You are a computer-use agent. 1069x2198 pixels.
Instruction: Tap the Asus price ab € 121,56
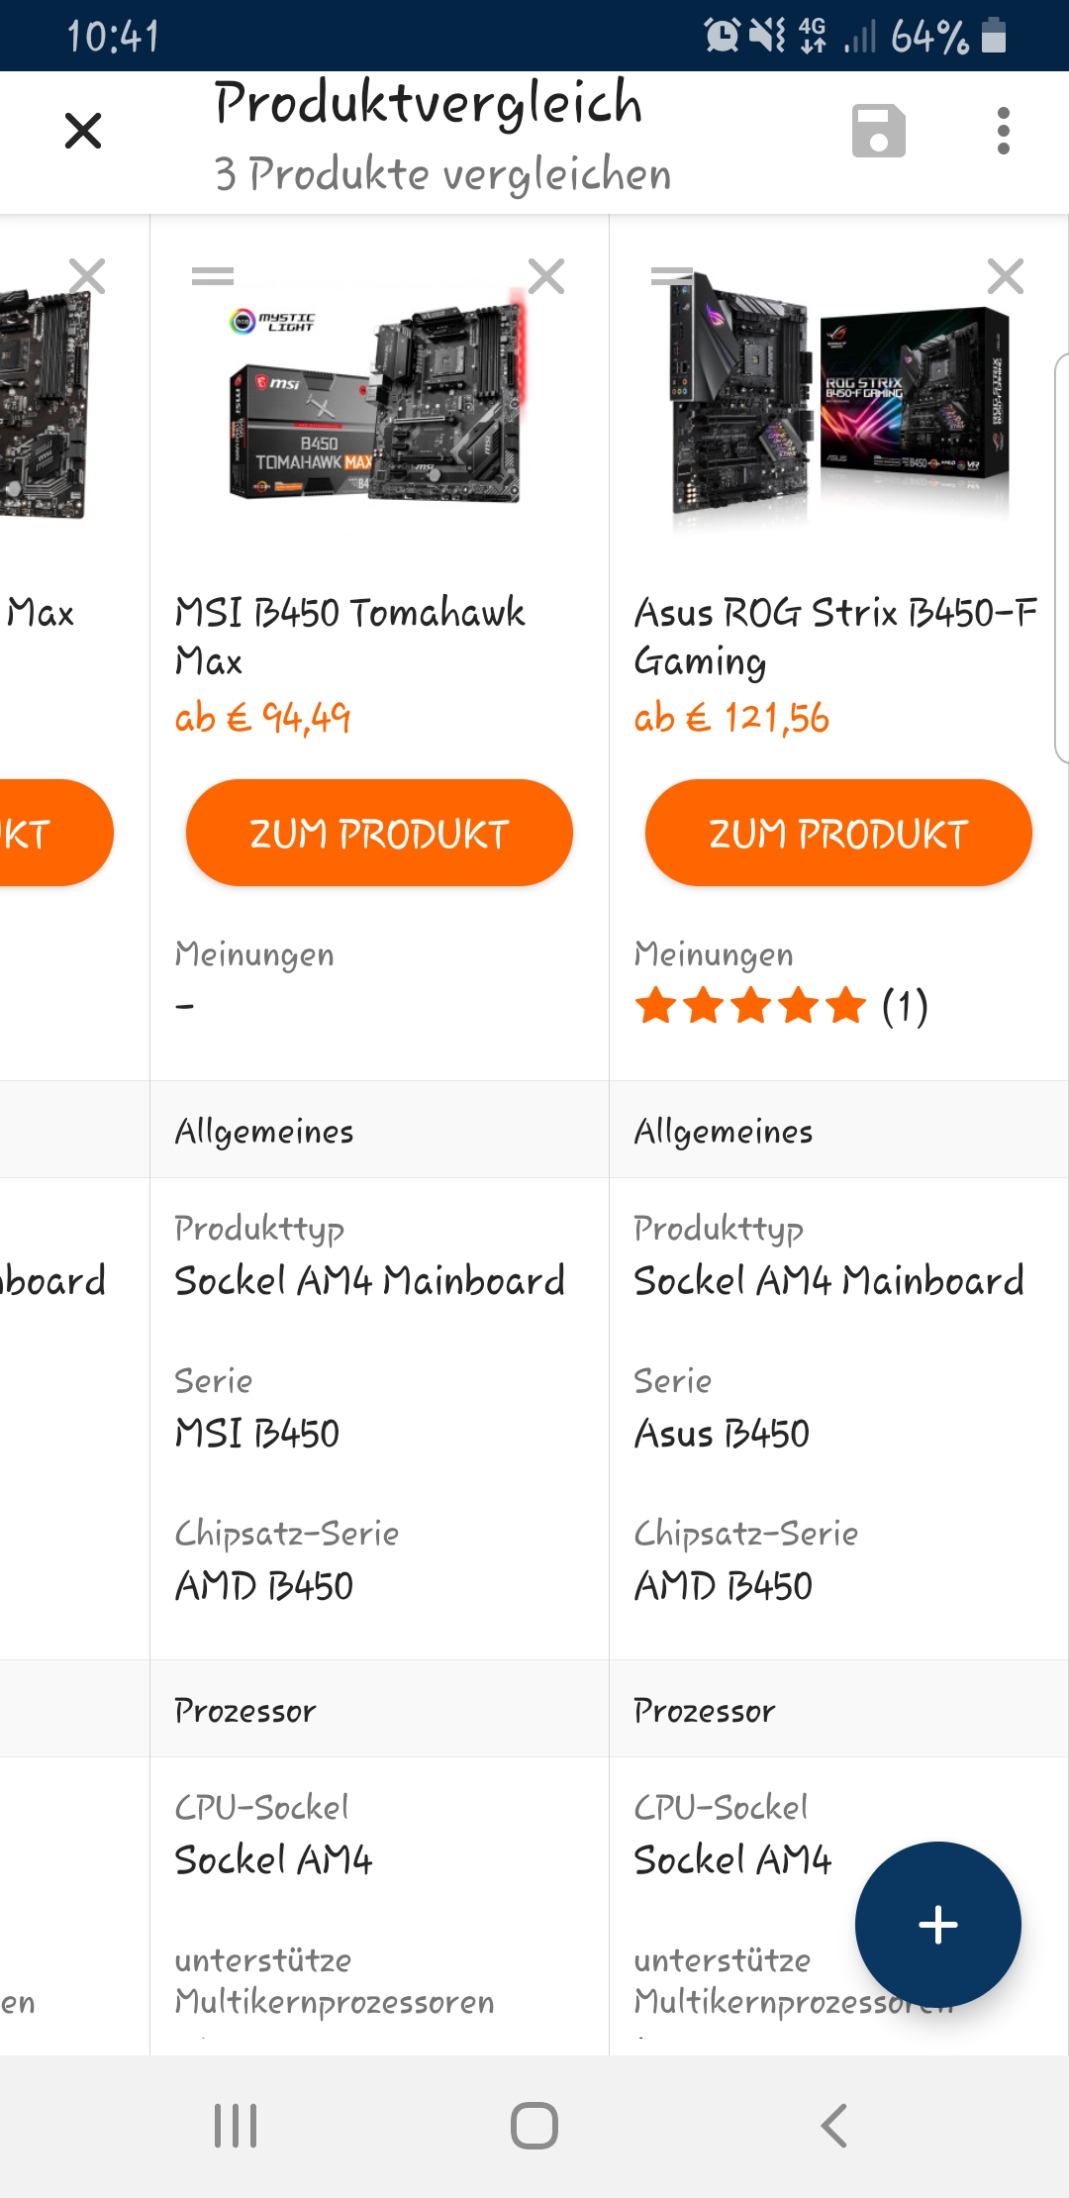pos(731,718)
